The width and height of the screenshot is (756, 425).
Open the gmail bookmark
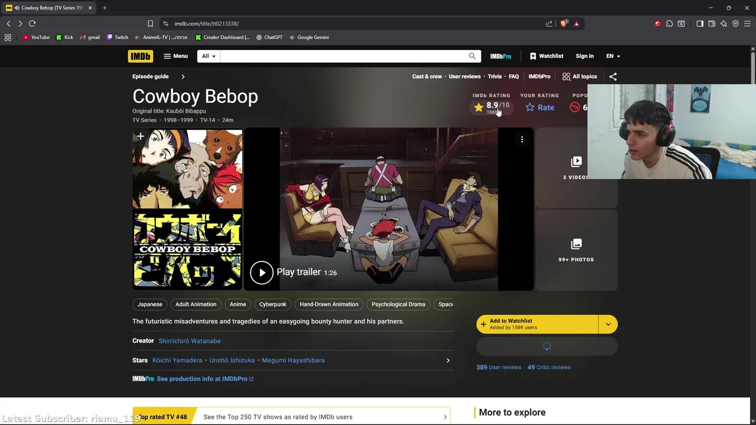90,37
